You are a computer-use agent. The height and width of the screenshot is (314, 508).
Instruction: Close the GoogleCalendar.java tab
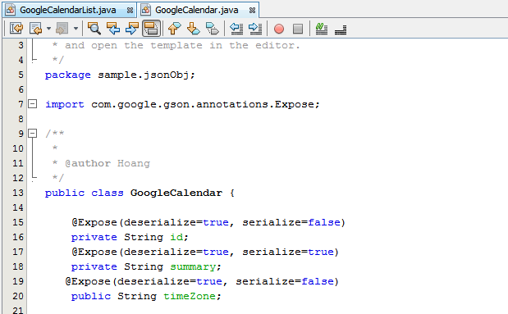pos(252,11)
